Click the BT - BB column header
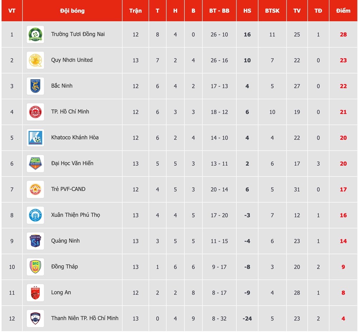Viewport: 358px width, 333px height. coord(219,11)
